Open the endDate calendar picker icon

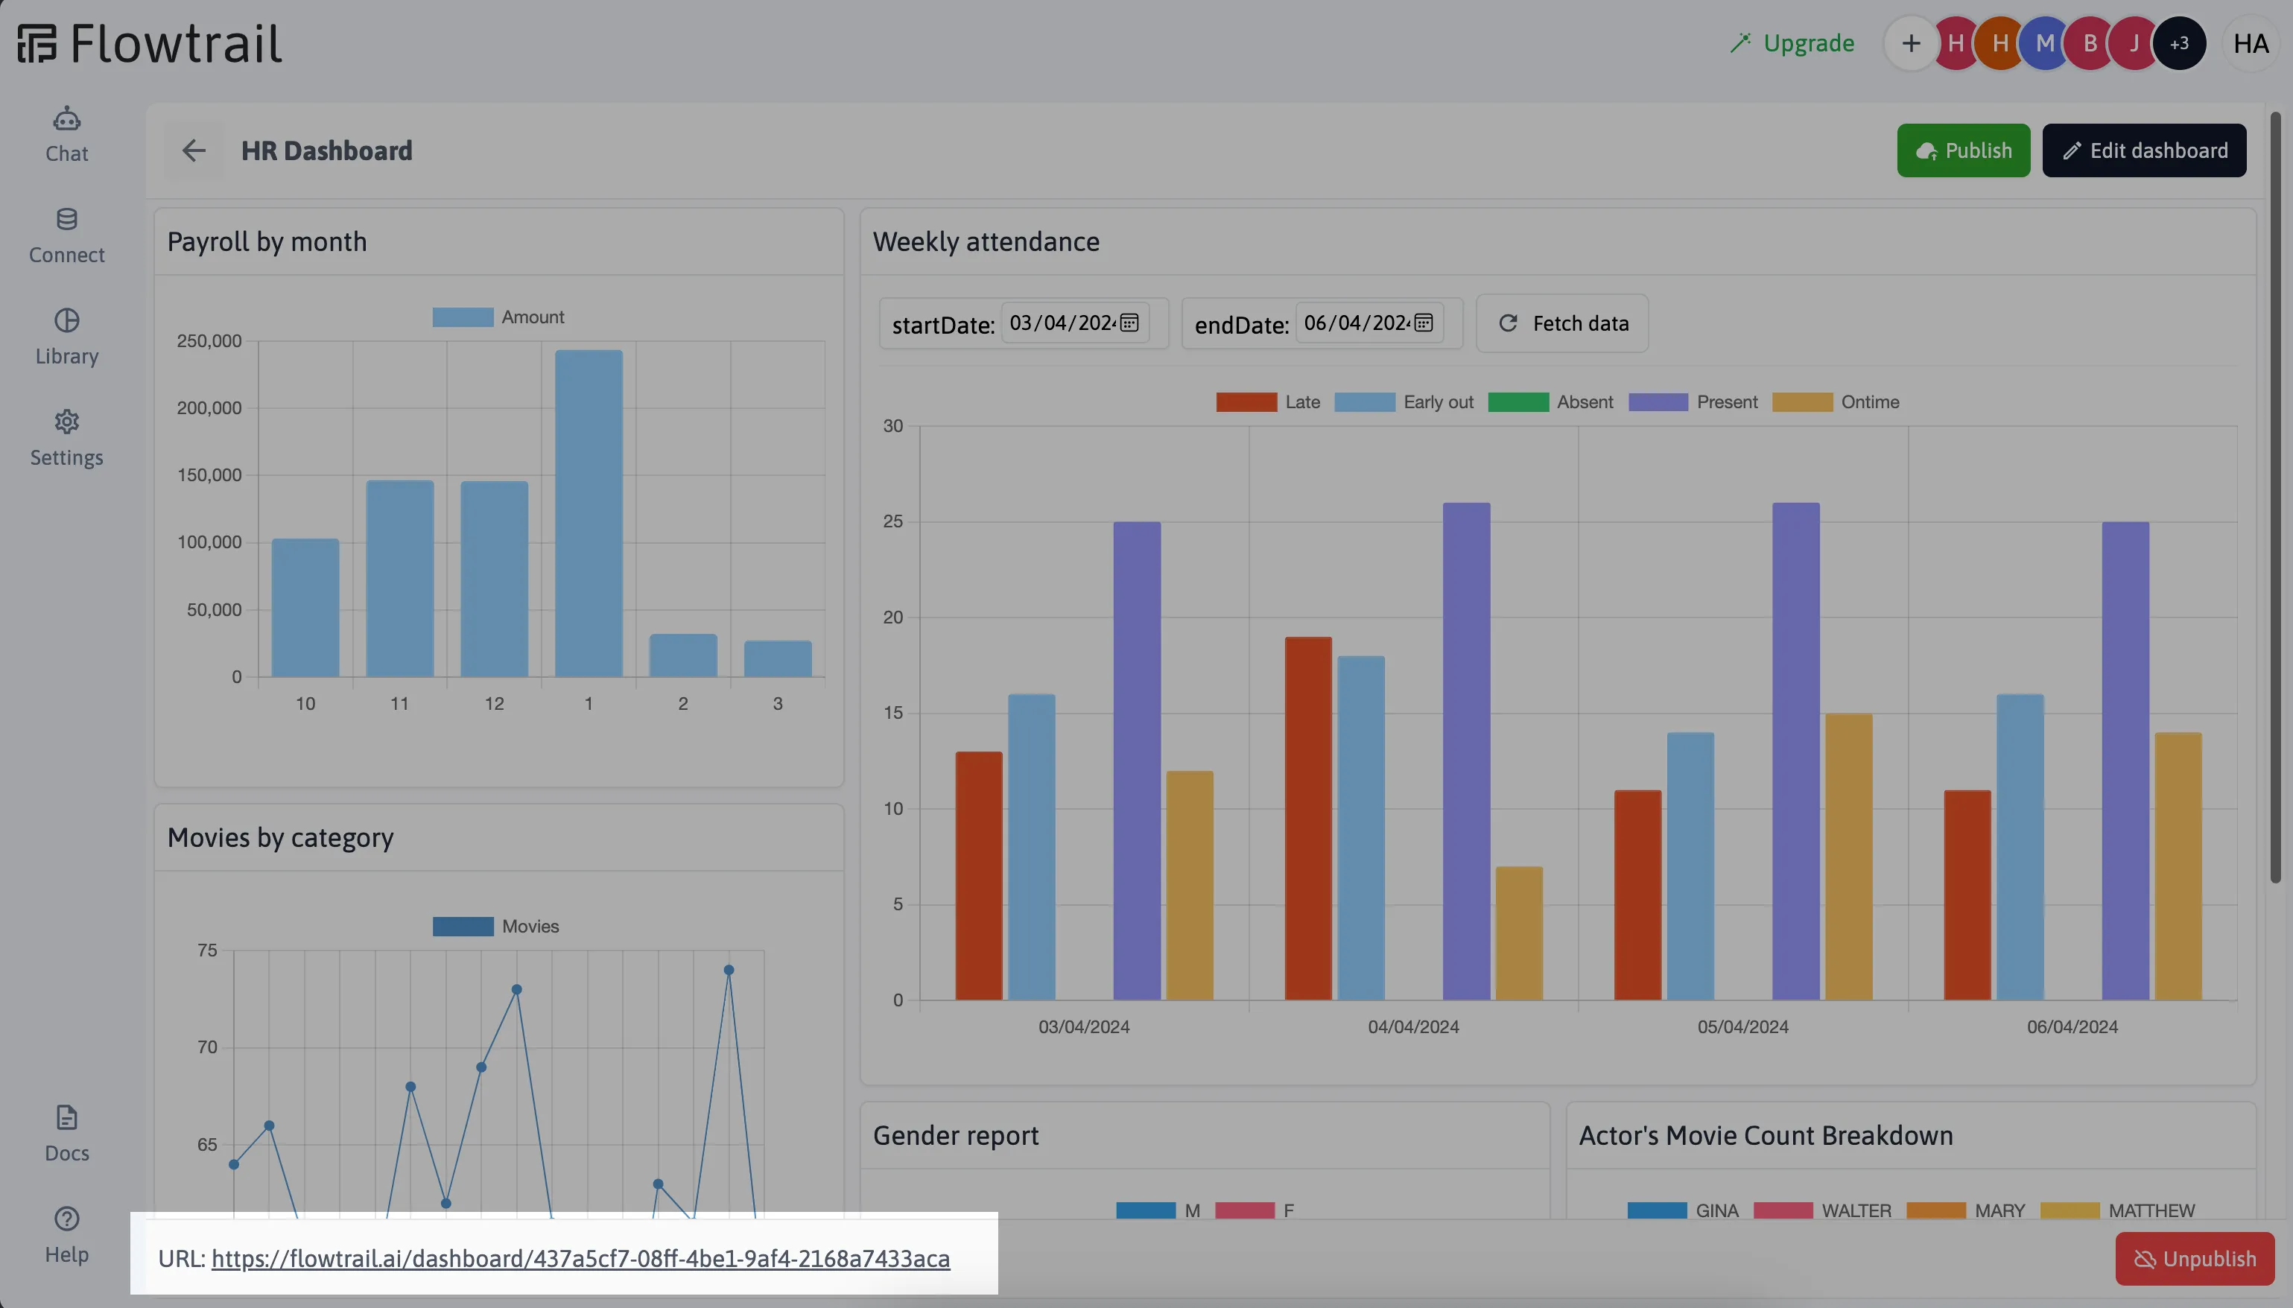pos(1424,323)
